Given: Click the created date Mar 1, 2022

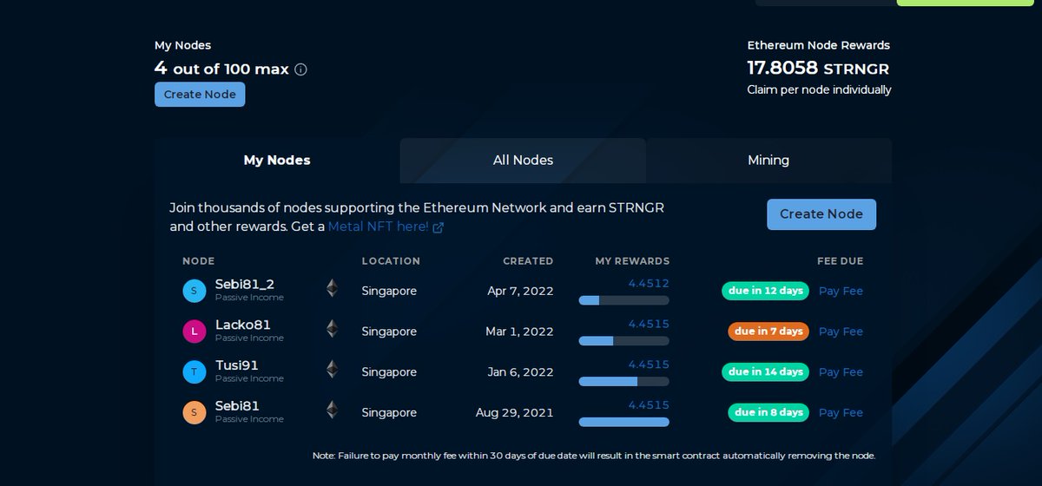Looking at the screenshot, I should click(519, 332).
